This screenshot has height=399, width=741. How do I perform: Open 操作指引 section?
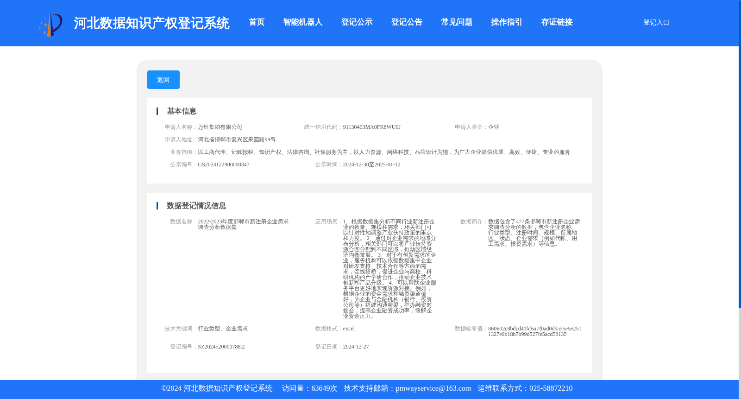pos(507,22)
